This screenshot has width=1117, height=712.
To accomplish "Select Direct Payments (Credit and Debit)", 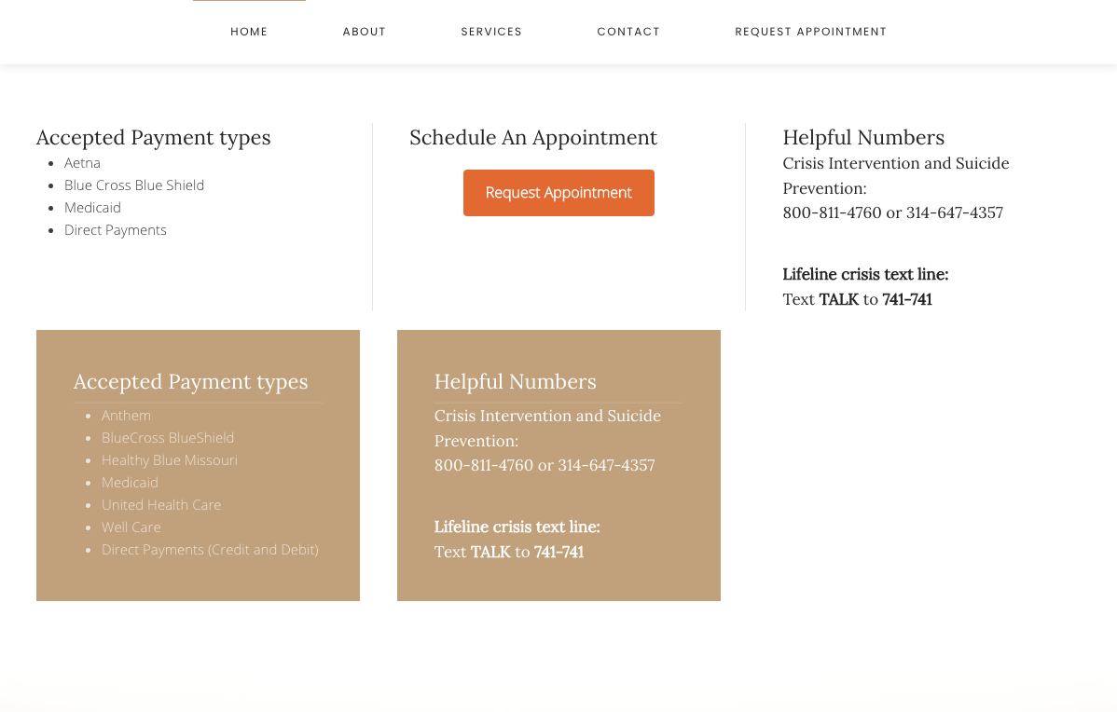I will coord(210,550).
